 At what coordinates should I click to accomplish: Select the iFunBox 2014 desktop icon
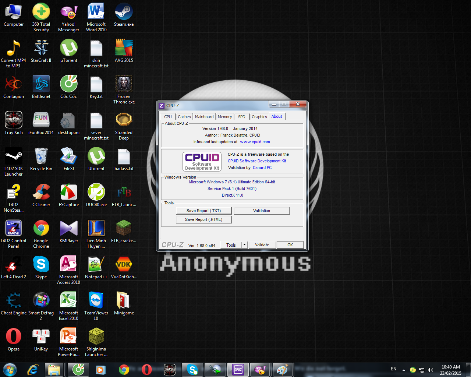[x=41, y=123]
